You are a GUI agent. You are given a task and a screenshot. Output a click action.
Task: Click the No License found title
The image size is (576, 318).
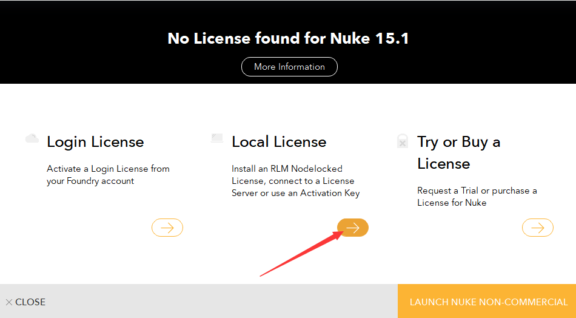coord(288,39)
